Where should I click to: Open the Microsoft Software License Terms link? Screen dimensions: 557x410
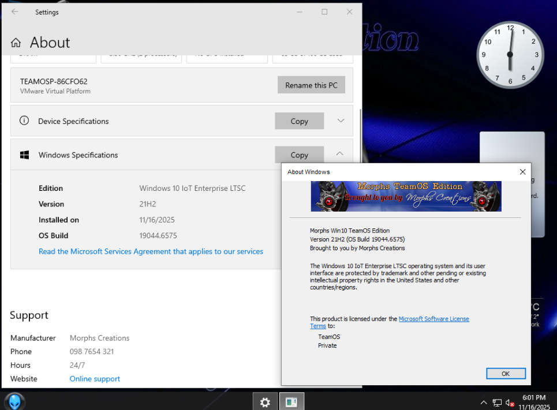(433, 319)
